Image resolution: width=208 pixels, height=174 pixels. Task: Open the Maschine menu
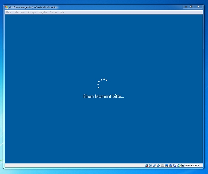click(x=19, y=12)
